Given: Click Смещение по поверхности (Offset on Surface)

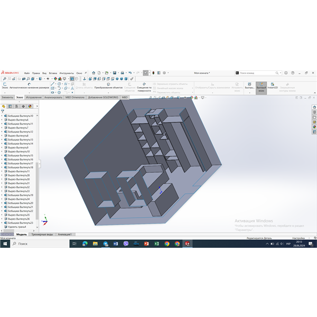Looking at the screenshot, I should tap(144, 87).
